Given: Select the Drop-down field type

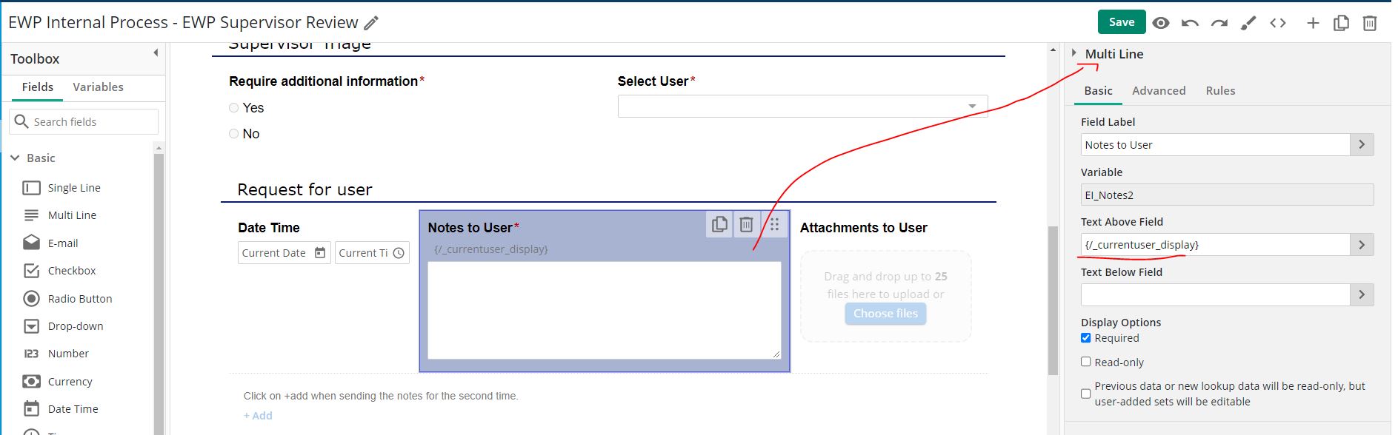Looking at the screenshot, I should pyautogui.click(x=63, y=326).
